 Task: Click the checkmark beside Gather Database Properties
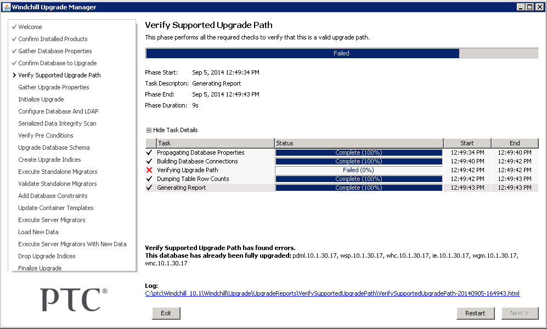tap(14, 51)
